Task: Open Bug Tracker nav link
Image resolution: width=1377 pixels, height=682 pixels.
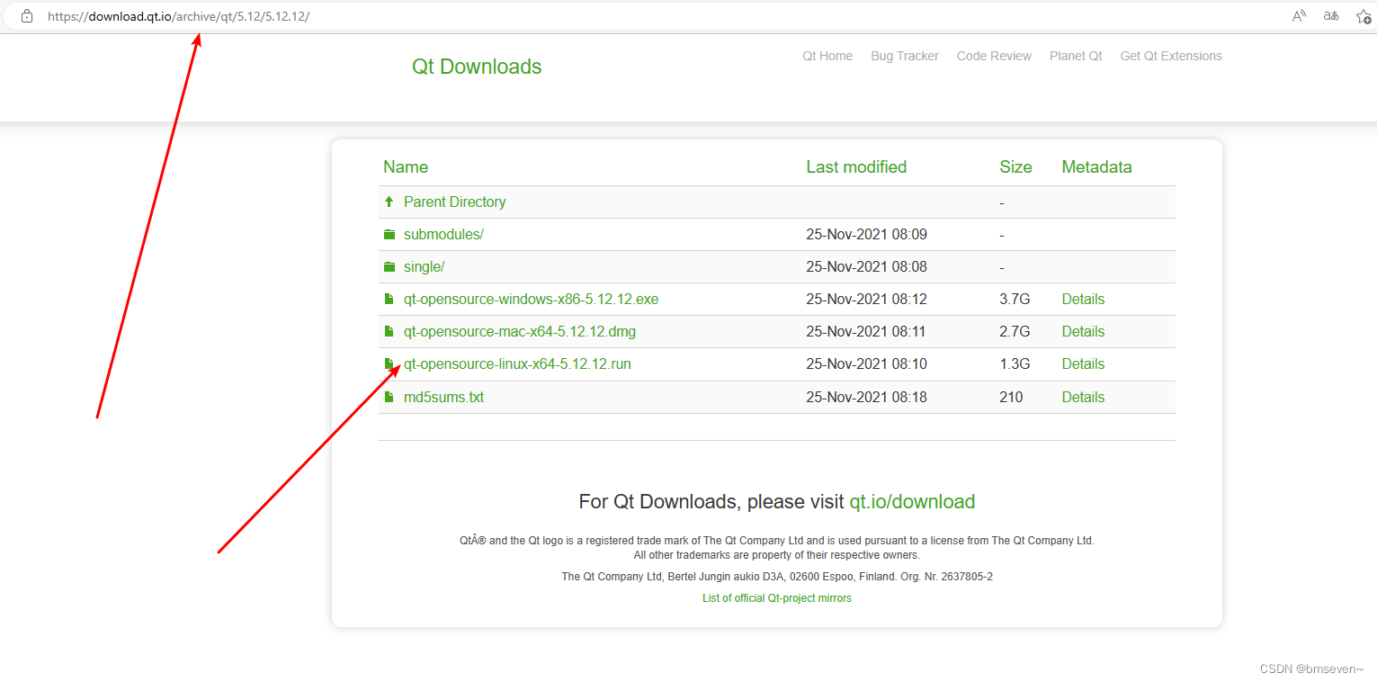Action: click(x=905, y=56)
